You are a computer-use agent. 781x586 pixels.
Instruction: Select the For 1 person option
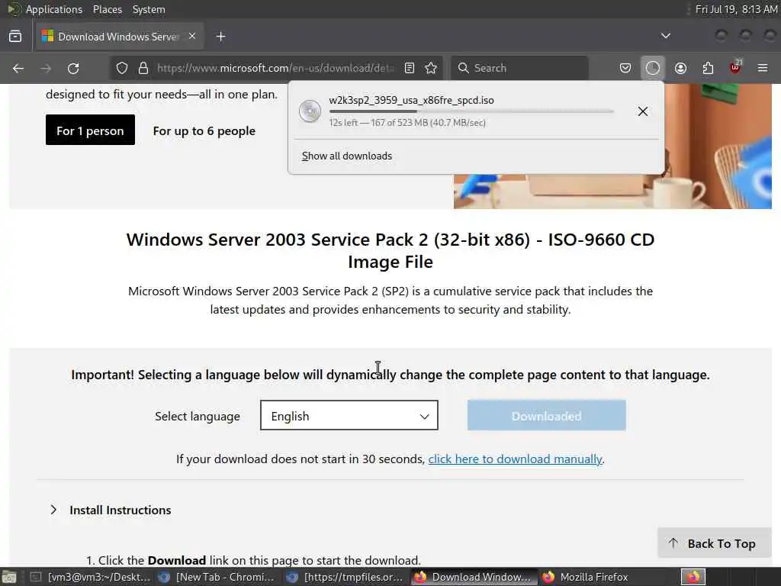click(90, 130)
